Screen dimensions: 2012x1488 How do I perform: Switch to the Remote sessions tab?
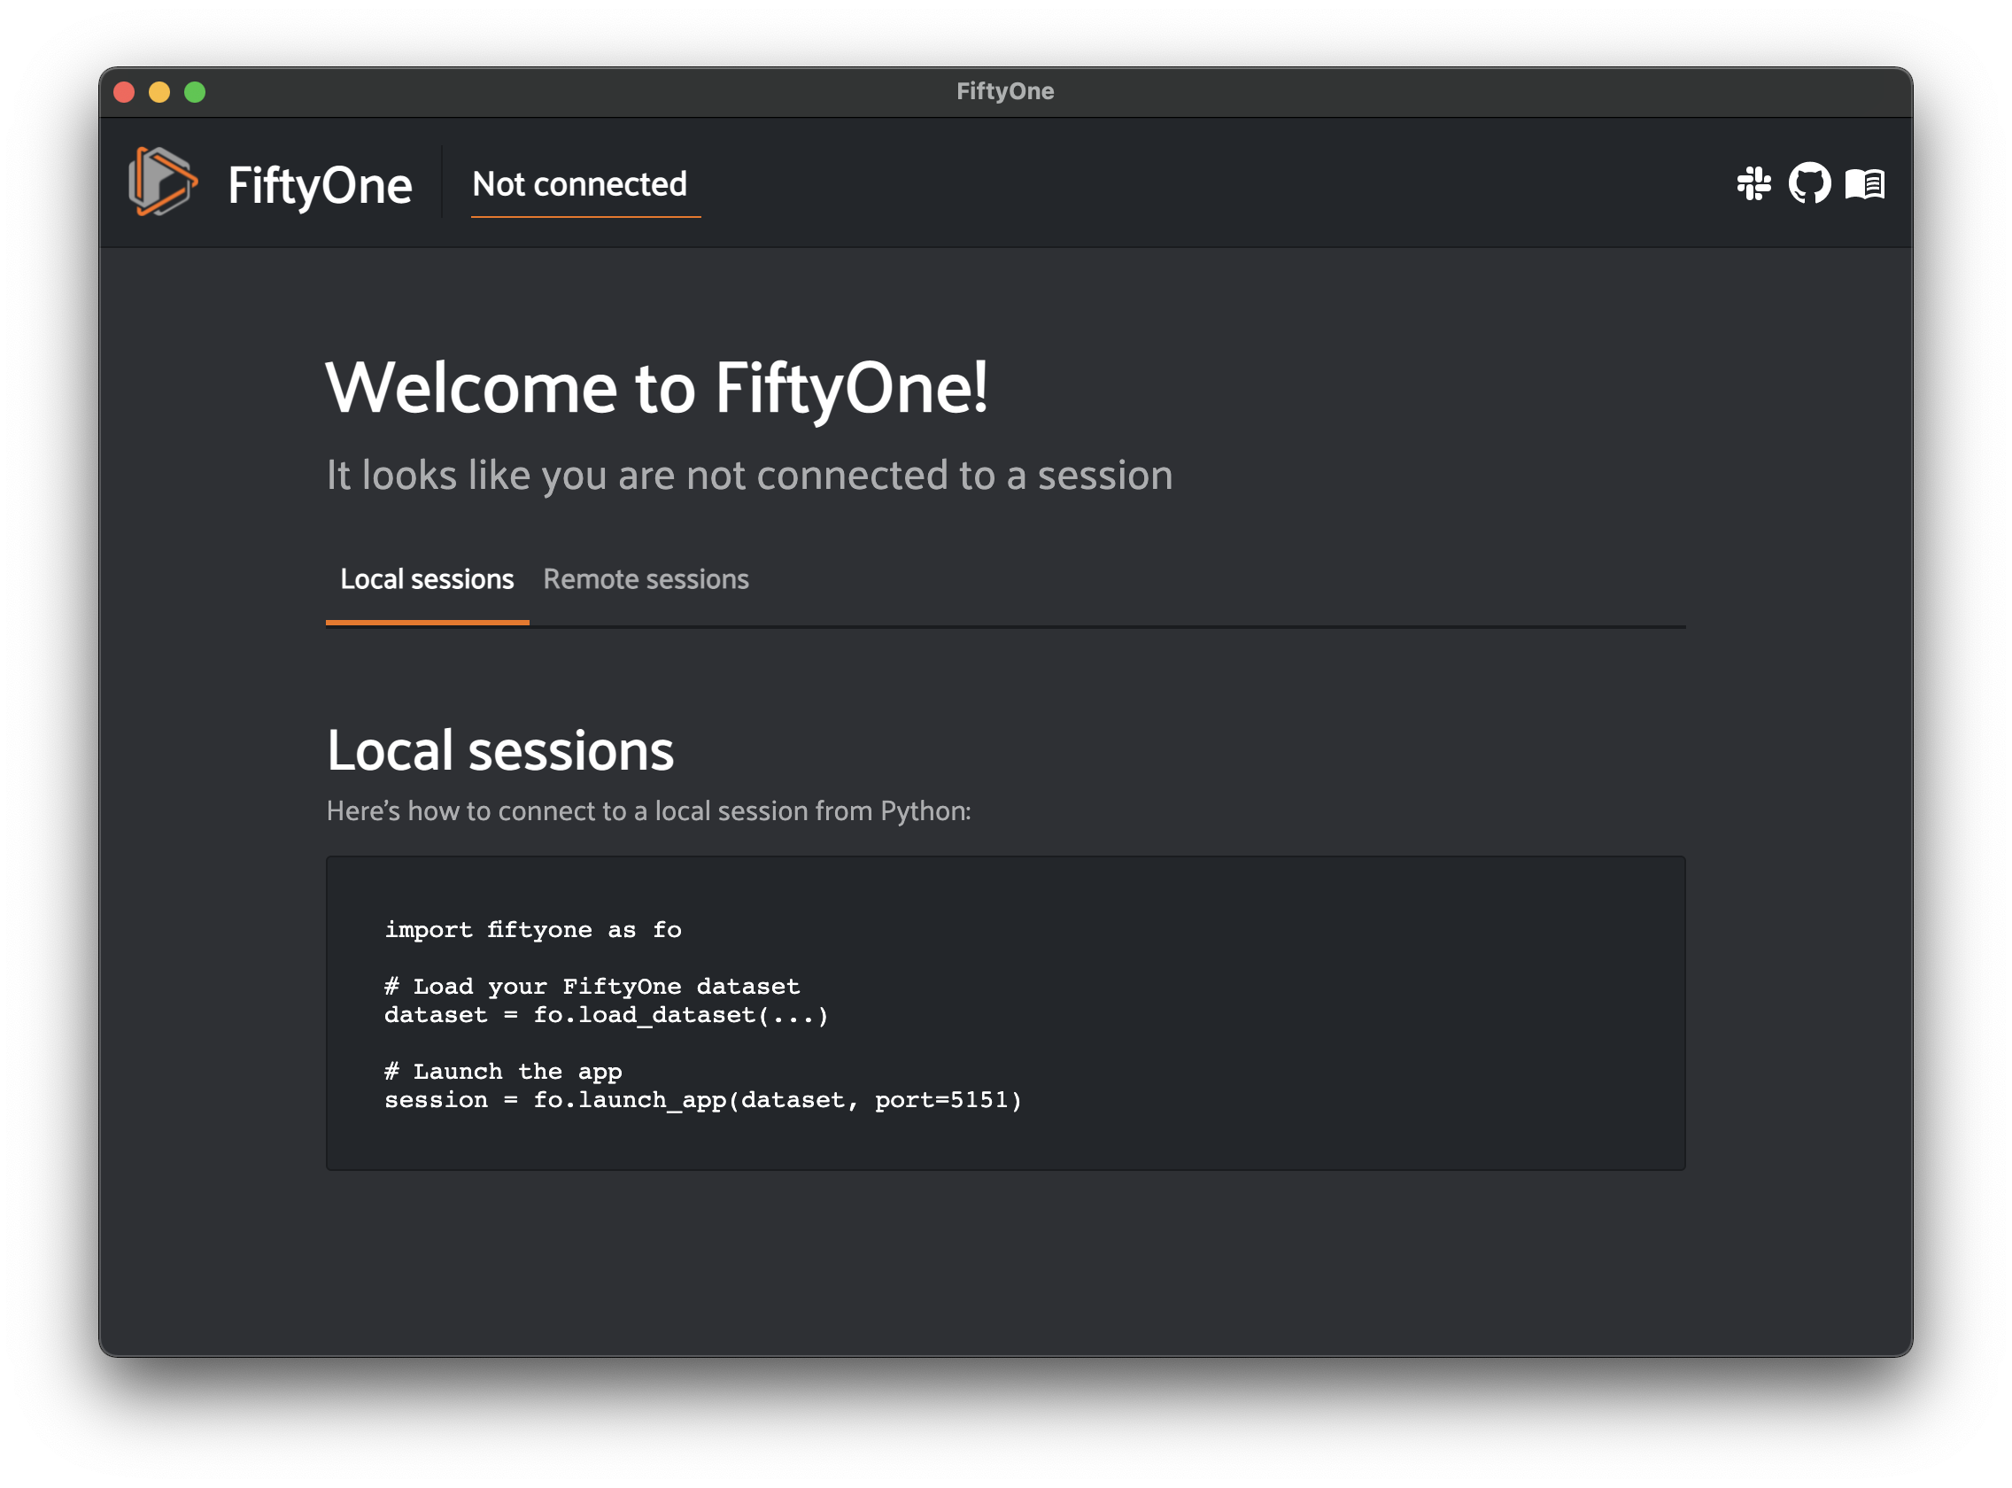[x=645, y=579]
